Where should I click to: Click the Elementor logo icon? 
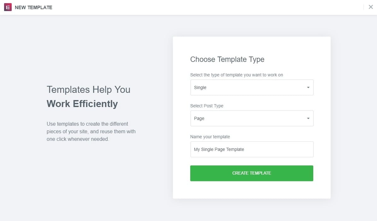click(x=8, y=7)
